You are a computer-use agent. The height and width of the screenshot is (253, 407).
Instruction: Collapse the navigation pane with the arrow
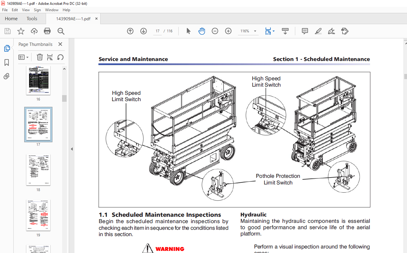[72, 149]
